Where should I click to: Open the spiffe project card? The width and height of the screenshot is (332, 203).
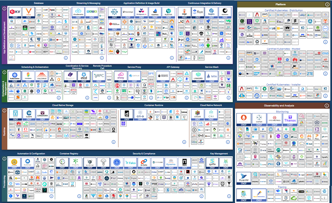pos(212,163)
